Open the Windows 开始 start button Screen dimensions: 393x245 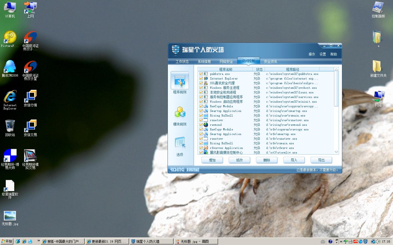(x=7, y=241)
